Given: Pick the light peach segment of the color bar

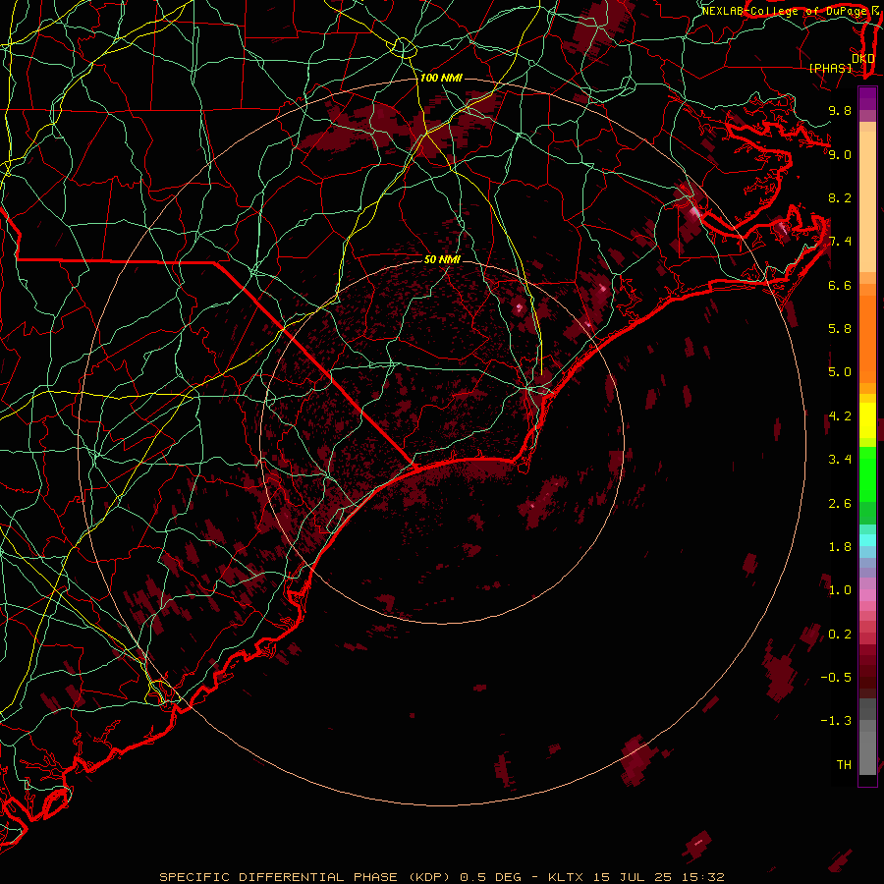Looking at the screenshot, I should [x=867, y=203].
